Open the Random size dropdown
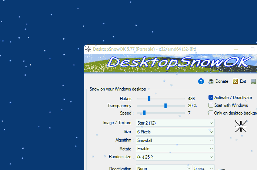 pos(175,157)
